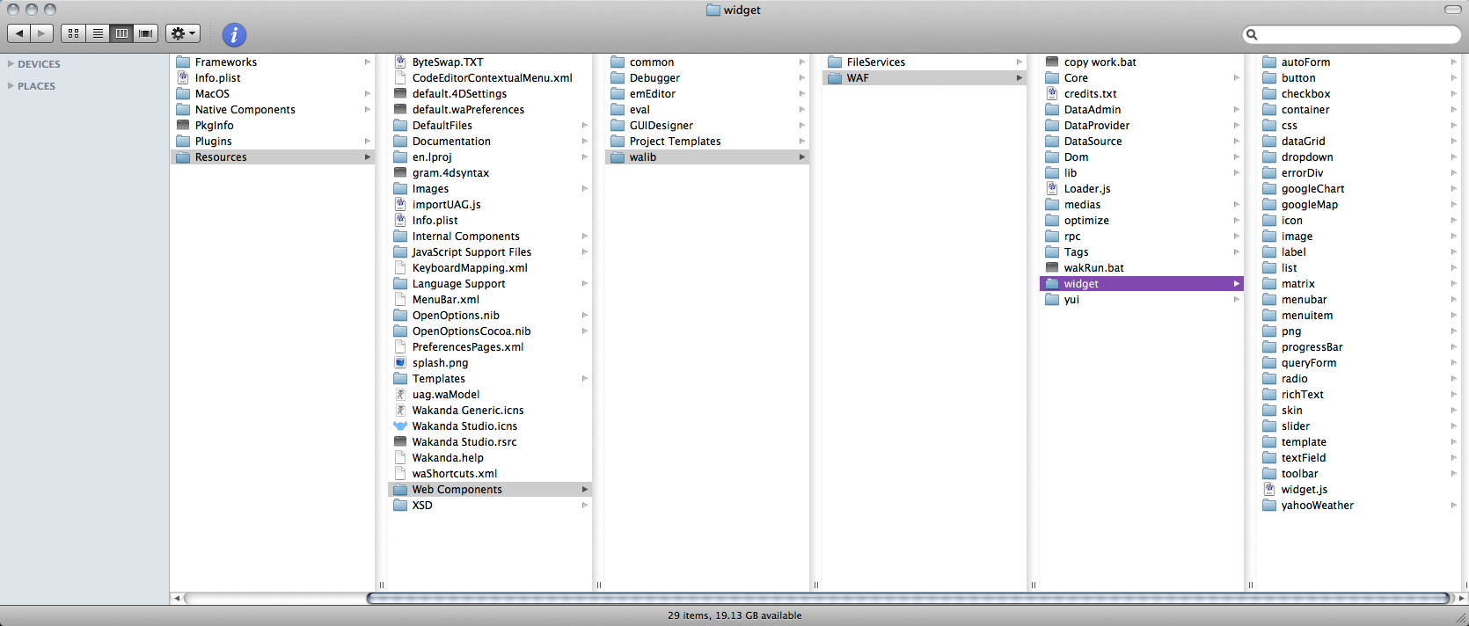Viewport: 1469px width, 626px height.
Task: Click the Forward navigation arrow
Action: (x=41, y=33)
